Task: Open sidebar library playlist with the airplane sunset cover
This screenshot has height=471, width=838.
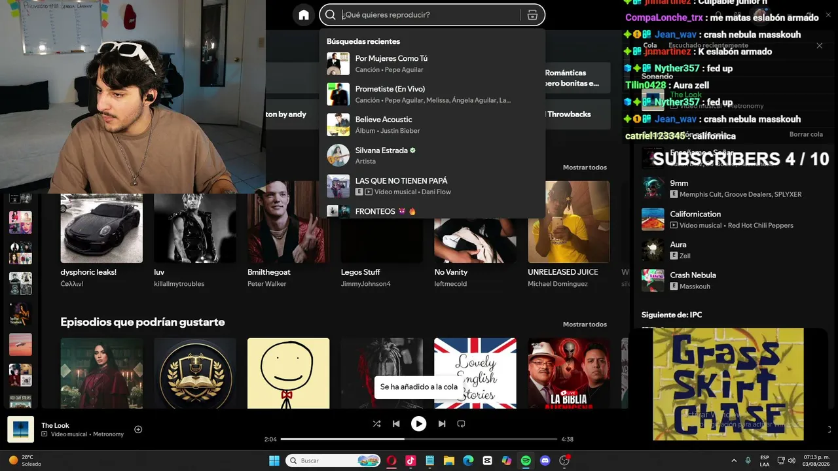Action: pos(20,344)
